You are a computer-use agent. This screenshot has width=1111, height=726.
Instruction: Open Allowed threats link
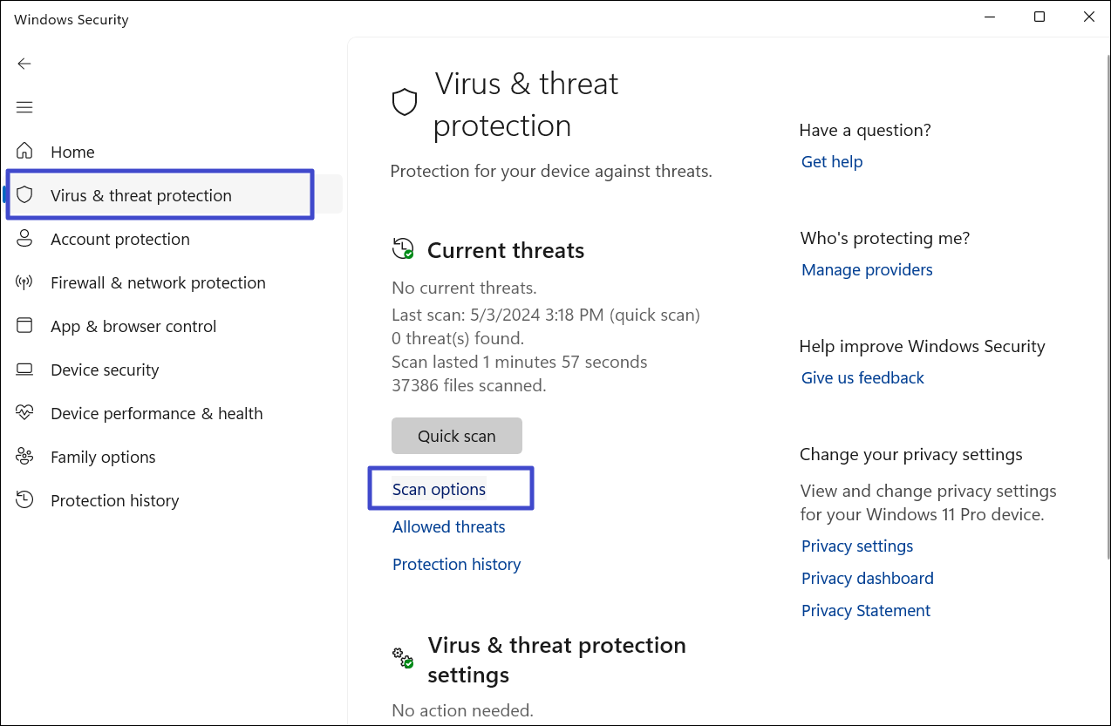point(448,526)
